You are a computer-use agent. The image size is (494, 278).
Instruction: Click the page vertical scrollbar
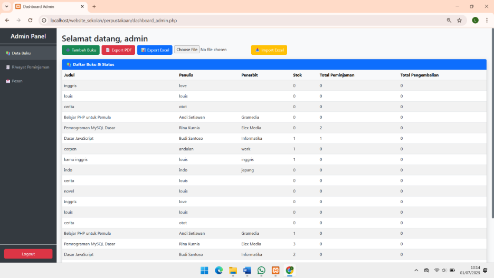click(x=492, y=123)
